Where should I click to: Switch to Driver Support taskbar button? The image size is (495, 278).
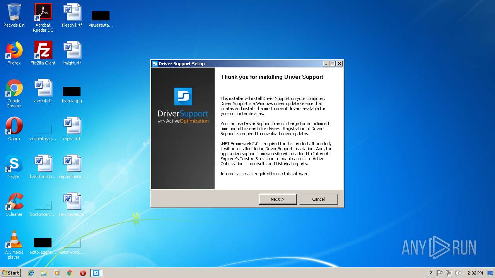coord(96,273)
